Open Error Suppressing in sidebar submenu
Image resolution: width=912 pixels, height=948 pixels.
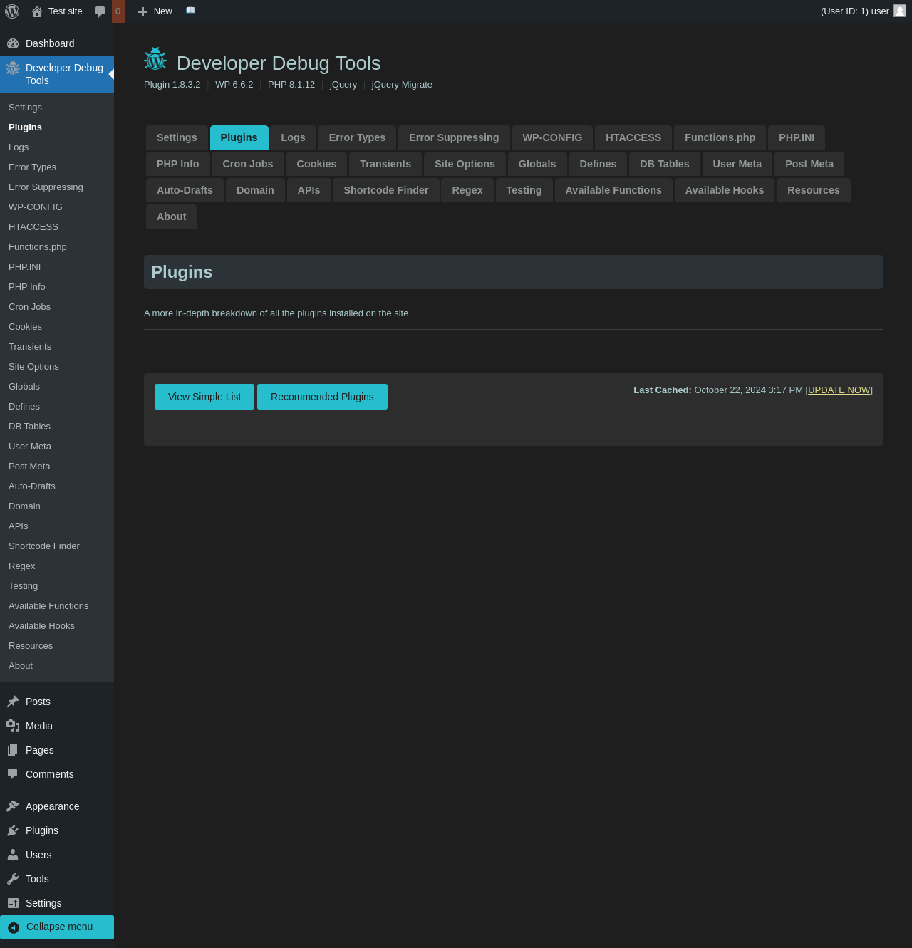[46, 187]
